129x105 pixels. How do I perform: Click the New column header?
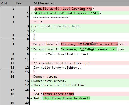click(x=19, y=3)
